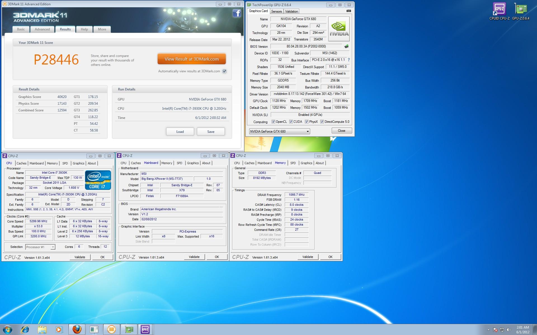Open the CPUID CPU-Z desktop shortcut

click(499, 11)
